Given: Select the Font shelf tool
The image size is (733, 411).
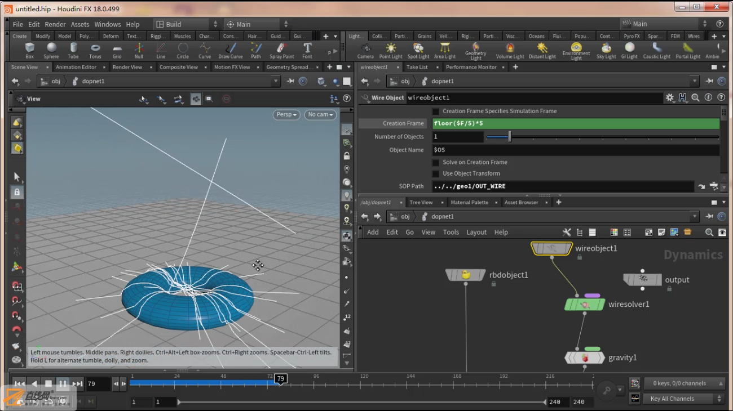Looking at the screenshot, I should point(307,51).
